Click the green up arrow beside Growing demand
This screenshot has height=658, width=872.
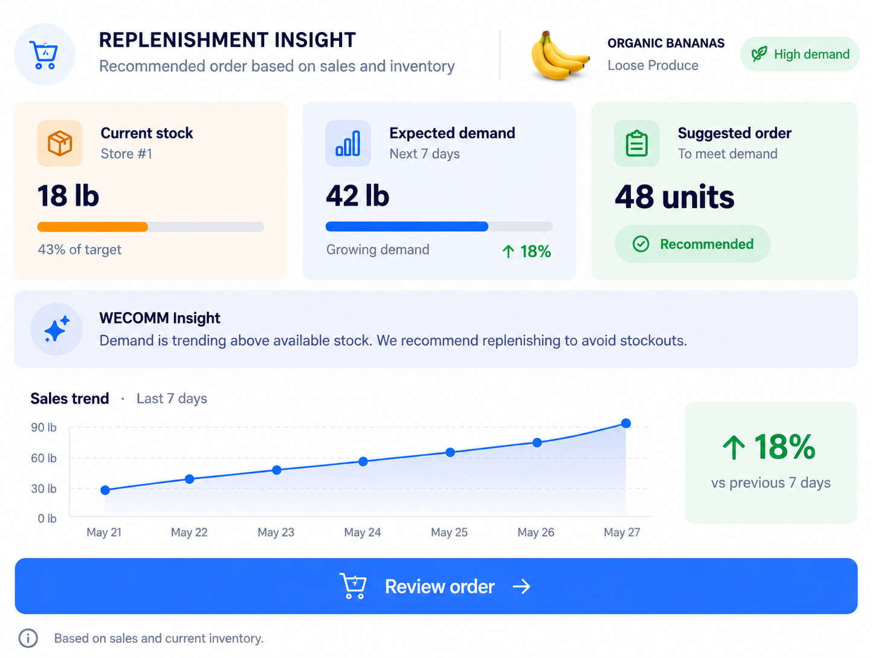click(x=508, y=251)
